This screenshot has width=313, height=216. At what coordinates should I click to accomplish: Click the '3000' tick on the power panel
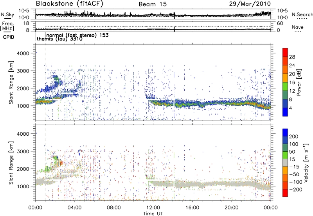23,71
